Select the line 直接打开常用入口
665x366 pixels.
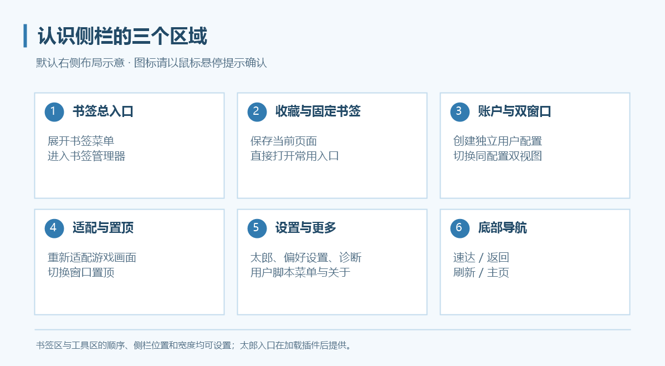pyautogui.click(x=295, y=156)
